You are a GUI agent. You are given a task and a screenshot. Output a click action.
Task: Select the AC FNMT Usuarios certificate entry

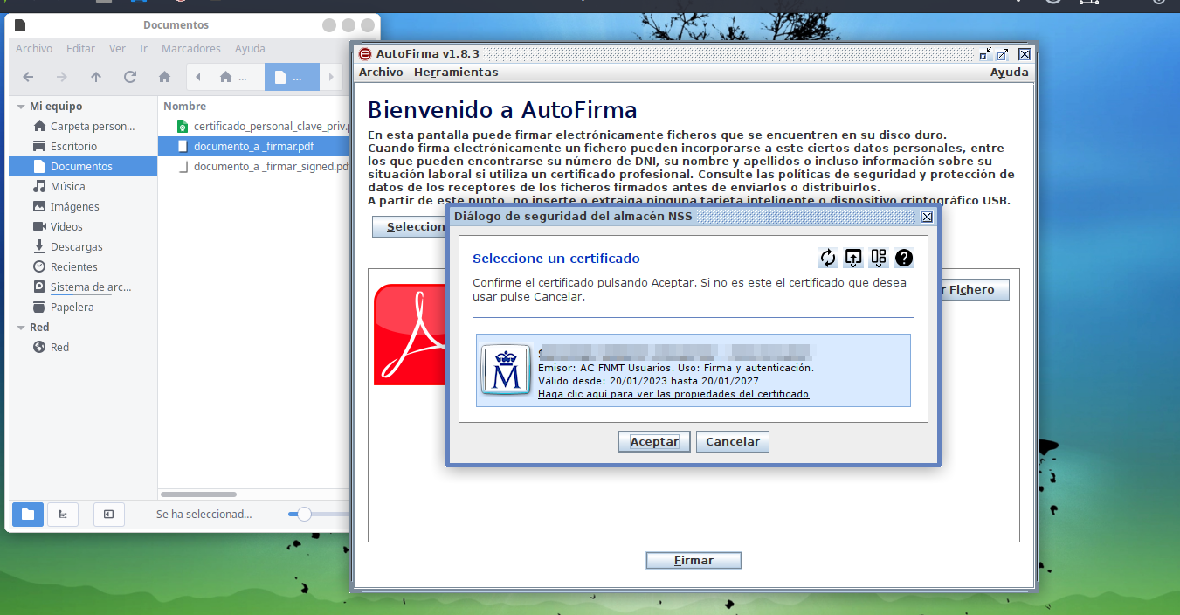click(x=694, y=370)
